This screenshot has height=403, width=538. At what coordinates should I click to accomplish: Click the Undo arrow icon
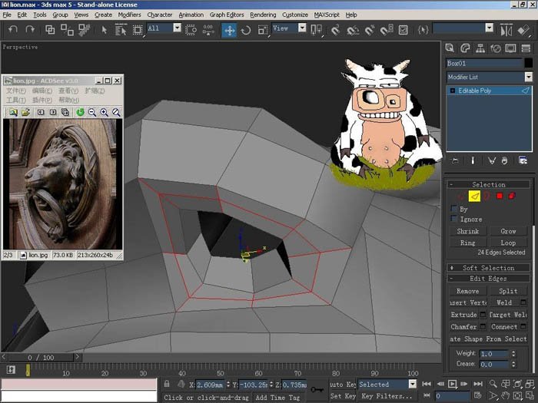(x=13, y=29)
